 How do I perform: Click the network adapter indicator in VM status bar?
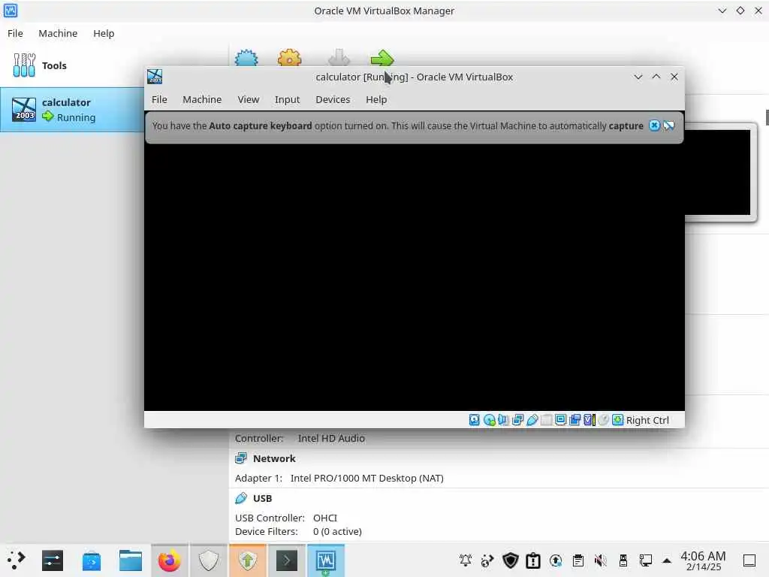click(x=517, y=420)
